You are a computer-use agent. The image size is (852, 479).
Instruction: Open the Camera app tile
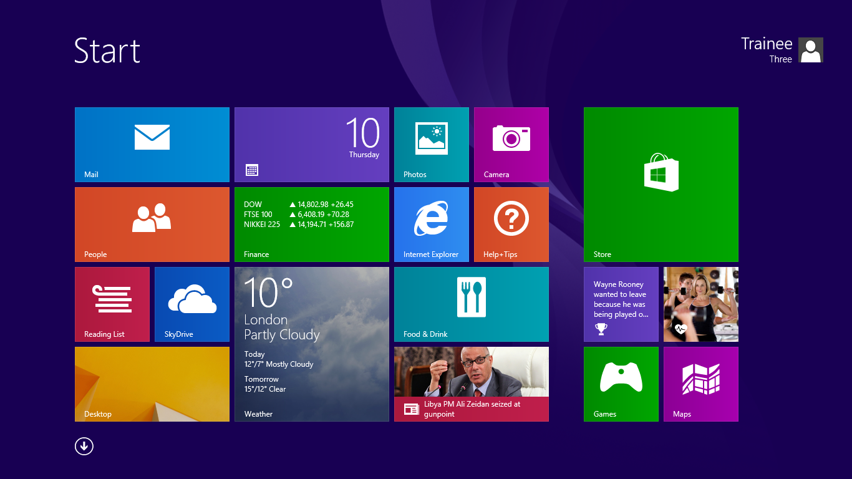point(511,144)
